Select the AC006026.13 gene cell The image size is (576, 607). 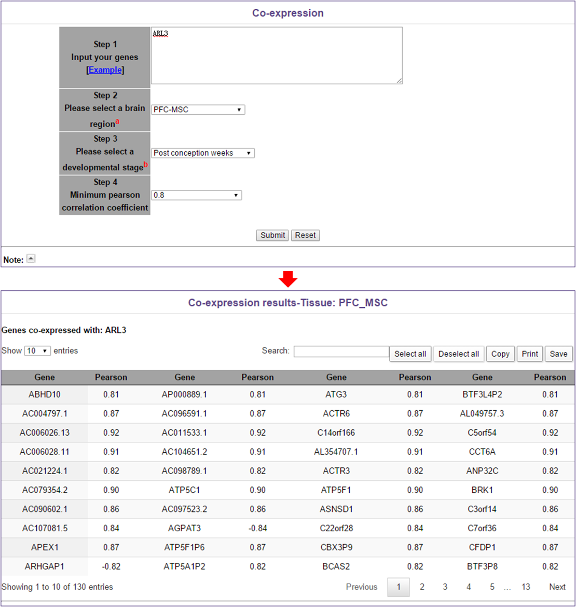tap(45, 433)
